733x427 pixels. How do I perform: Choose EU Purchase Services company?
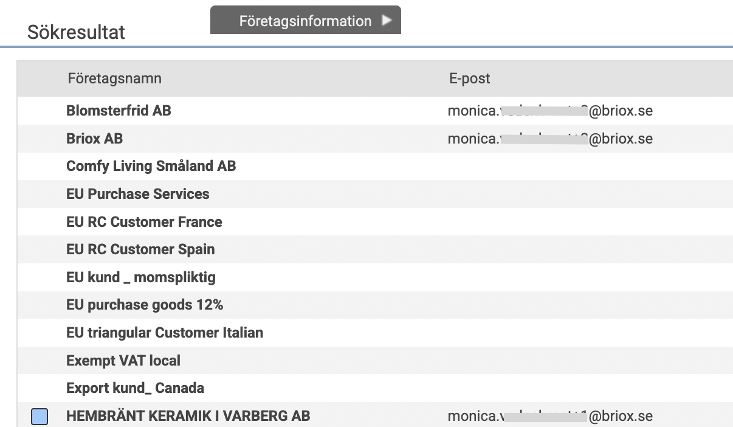click(x=137, y=194)
